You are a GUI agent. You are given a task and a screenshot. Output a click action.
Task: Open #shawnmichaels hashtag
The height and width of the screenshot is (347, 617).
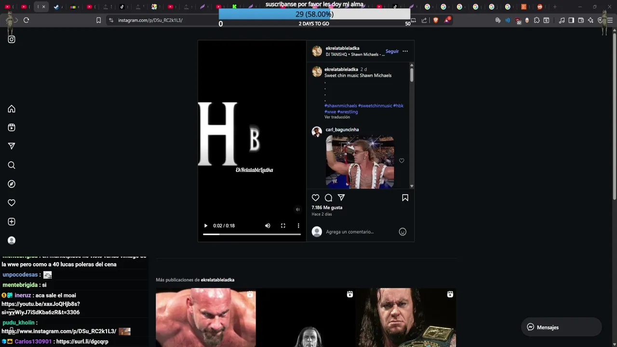[341, 106]
